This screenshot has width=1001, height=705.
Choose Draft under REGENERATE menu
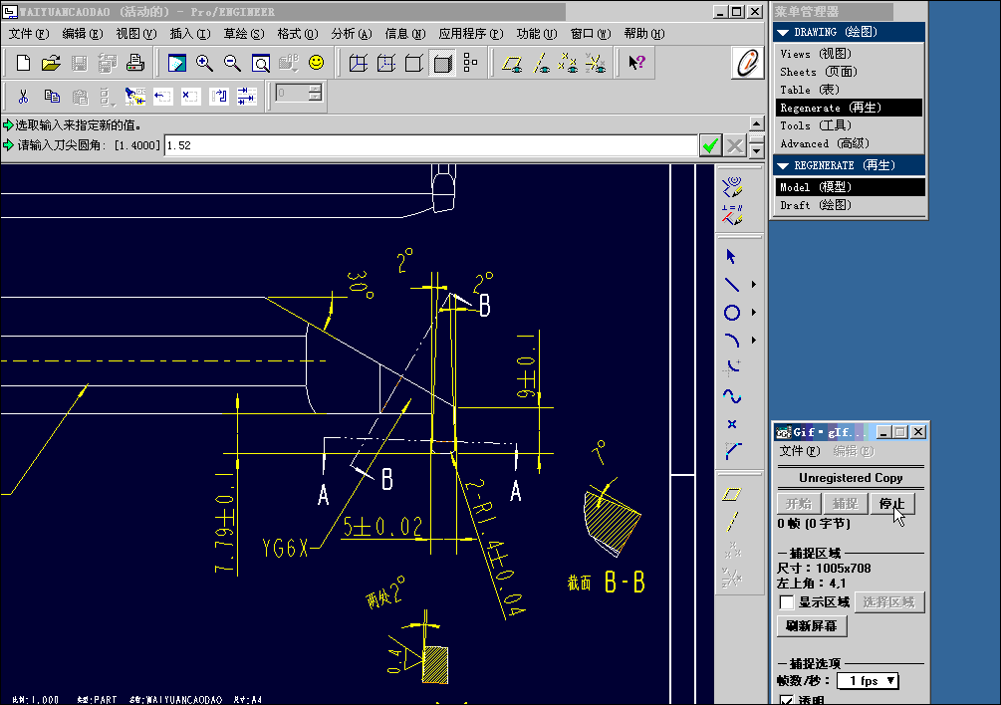(849, 205)
